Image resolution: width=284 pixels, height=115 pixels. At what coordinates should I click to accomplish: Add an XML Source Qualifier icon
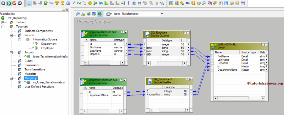tap(145, 3)
